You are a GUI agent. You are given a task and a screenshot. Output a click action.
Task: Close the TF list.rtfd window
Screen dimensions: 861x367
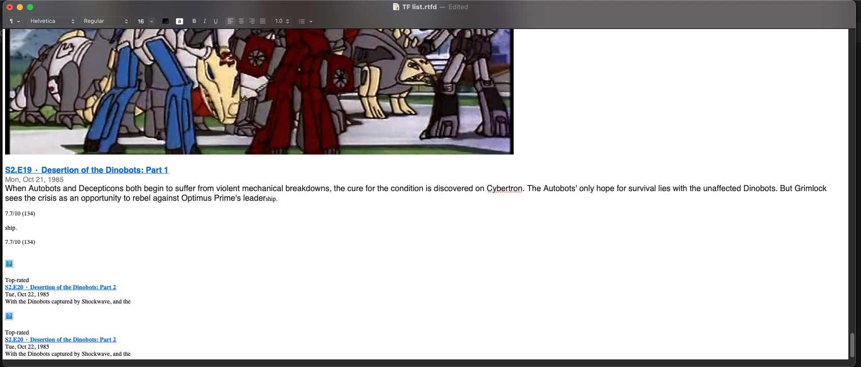10,7
